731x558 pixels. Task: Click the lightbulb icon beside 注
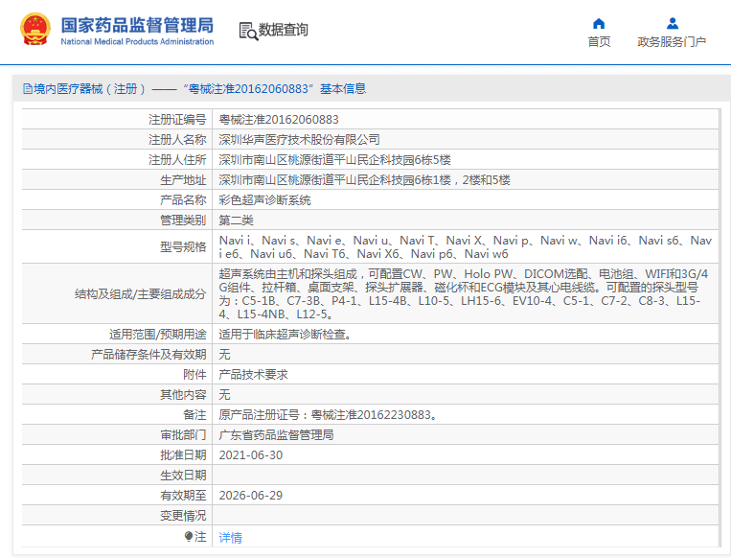click(x=189, y=537)
